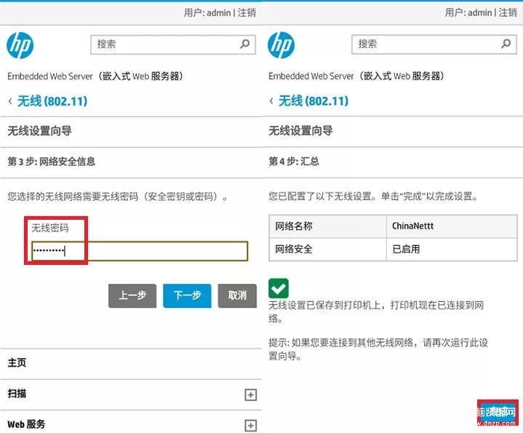
Task: Click the 用户: admin text in right header
Action: pyautogui.click(x=468, y=12)
